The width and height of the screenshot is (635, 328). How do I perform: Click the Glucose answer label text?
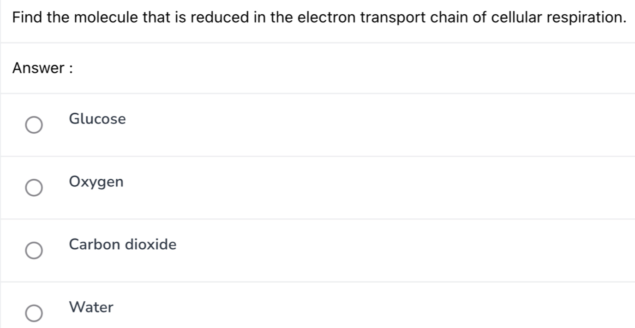[x=97, y=119]
